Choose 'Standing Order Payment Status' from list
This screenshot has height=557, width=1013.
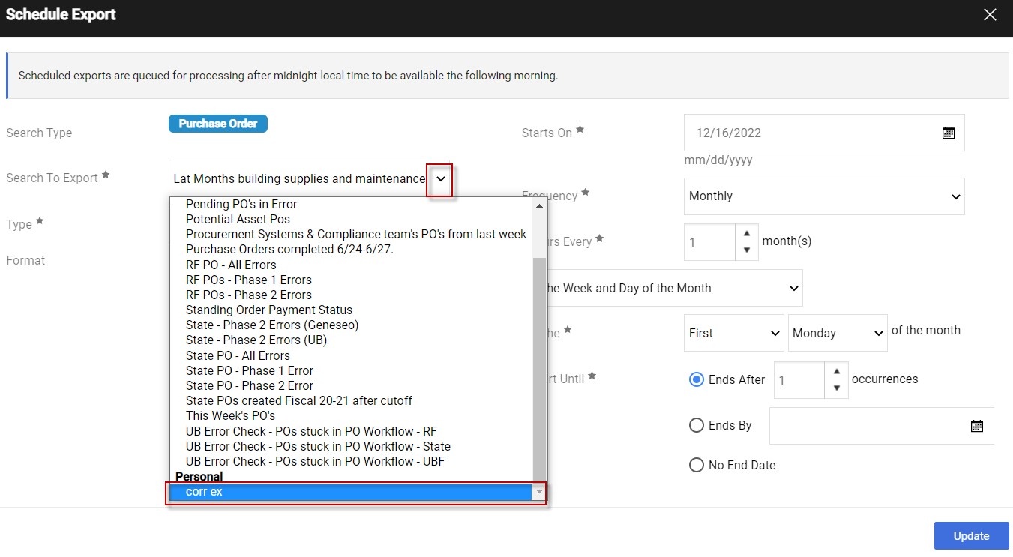point(268,310)
